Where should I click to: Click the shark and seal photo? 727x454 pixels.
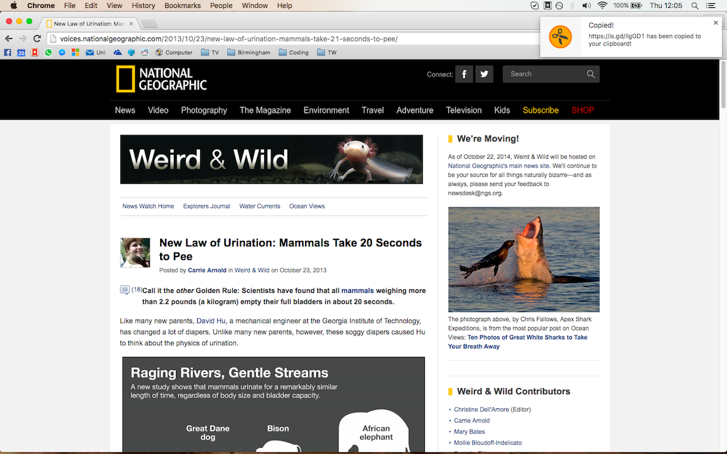[524, 259]
